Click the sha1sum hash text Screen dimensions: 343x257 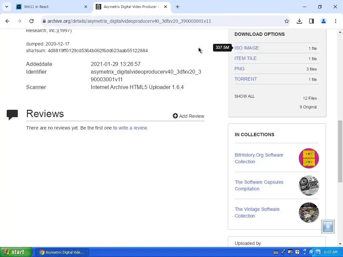click(x=98, y=51)
